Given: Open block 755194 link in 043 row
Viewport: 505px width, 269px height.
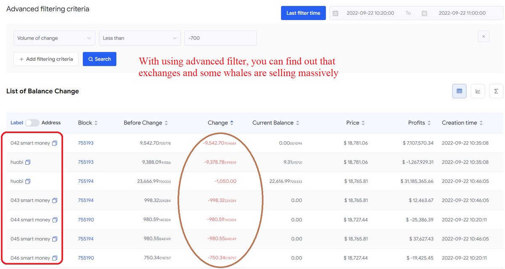Looking at the screenshot, I should pyautogui.click(x=86, y=200).
